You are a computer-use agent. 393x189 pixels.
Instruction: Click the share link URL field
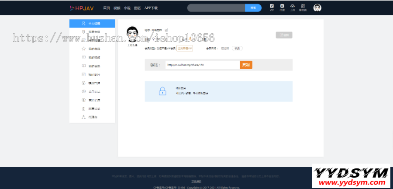[x=199, y=65]
